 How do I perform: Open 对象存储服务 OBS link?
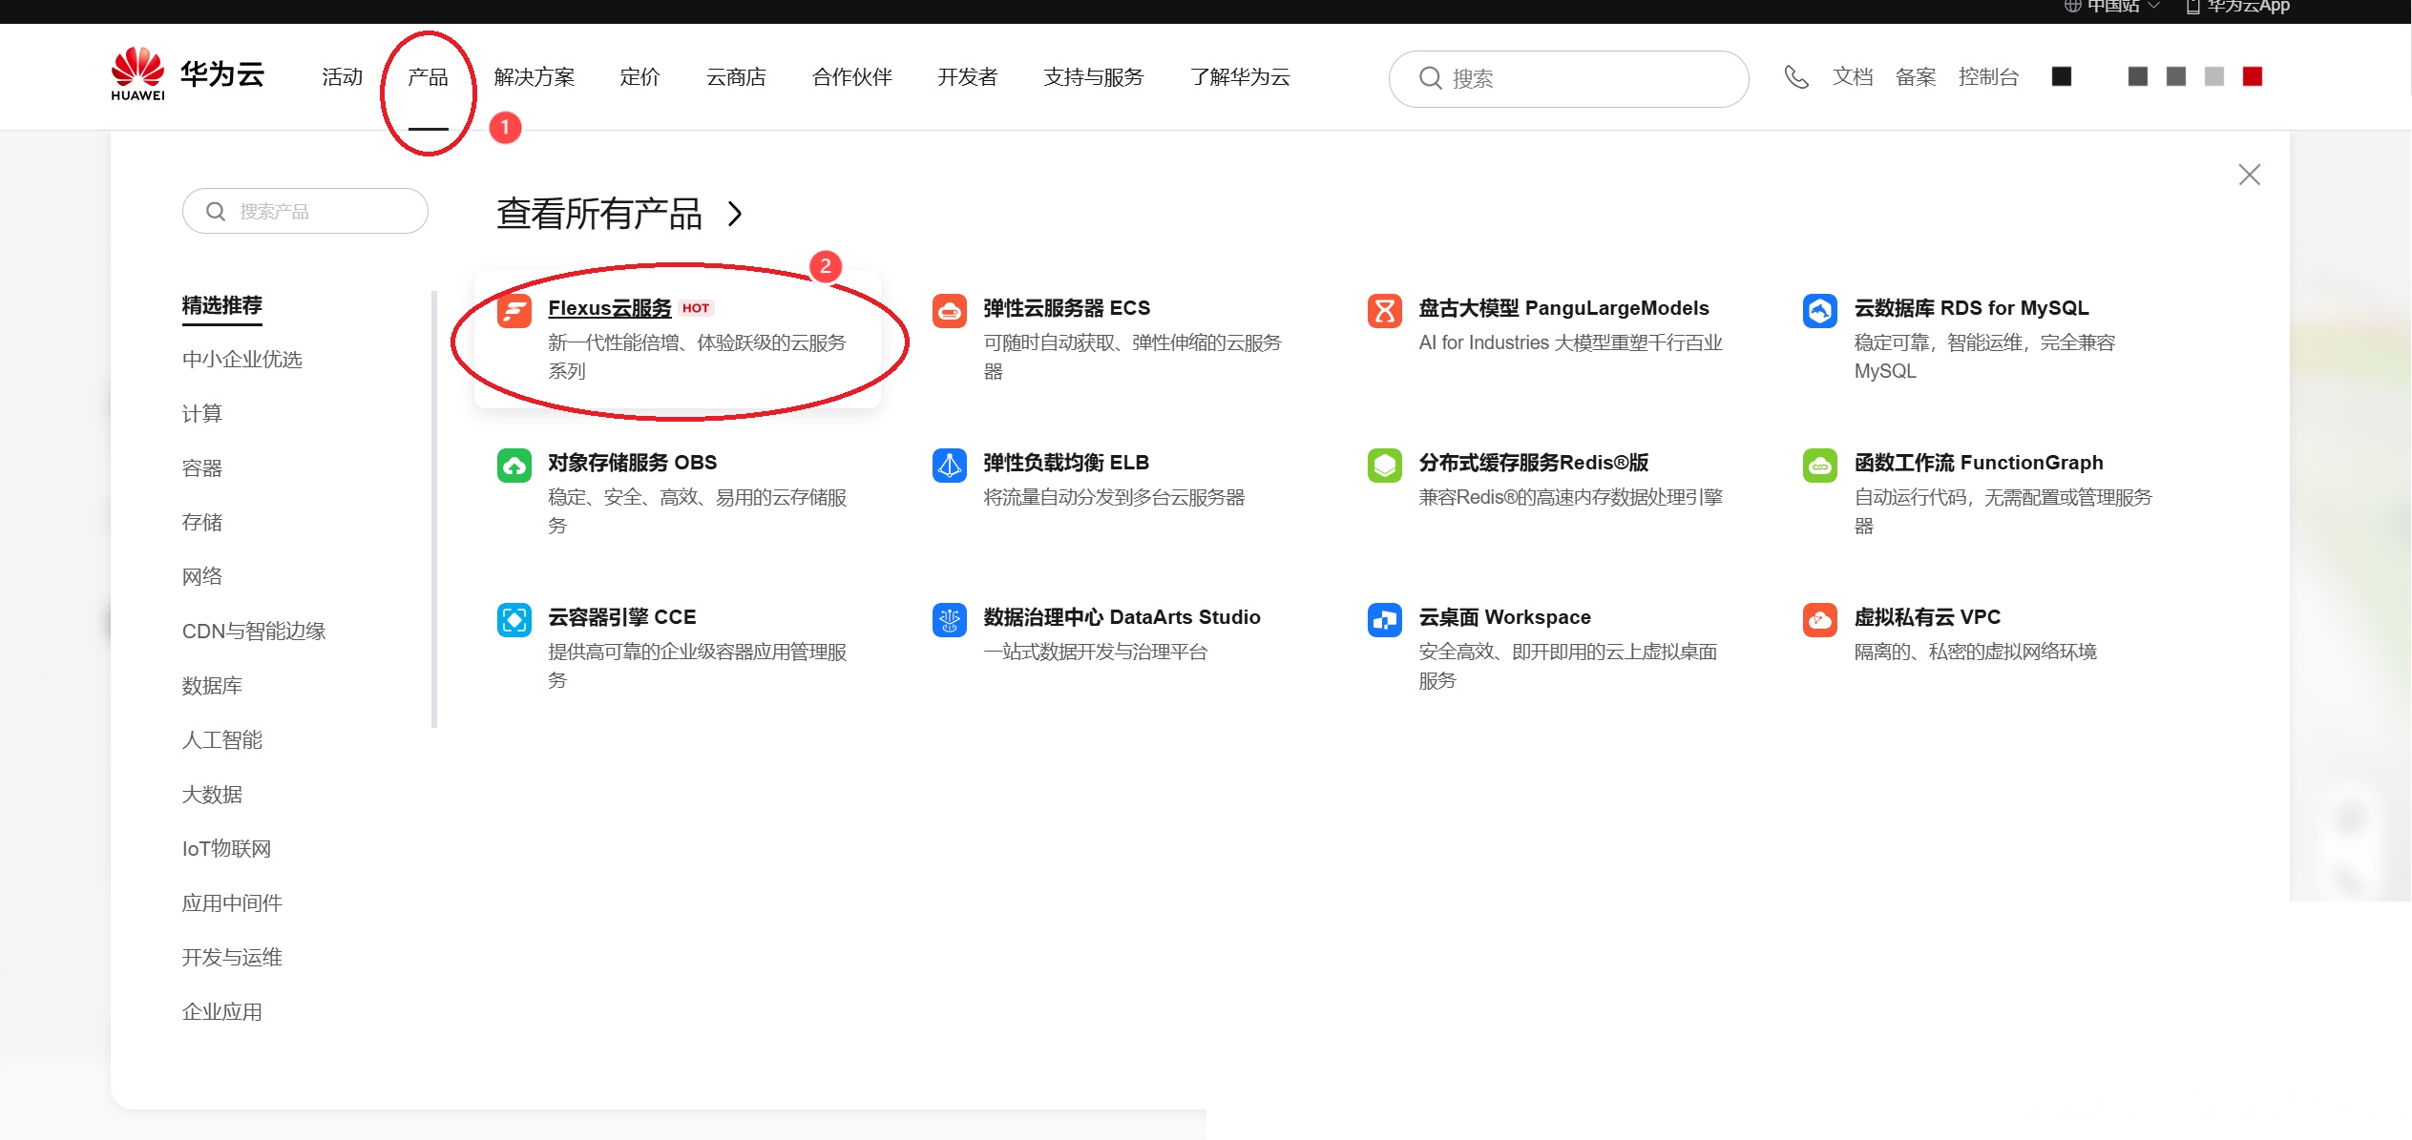(633, 463)
